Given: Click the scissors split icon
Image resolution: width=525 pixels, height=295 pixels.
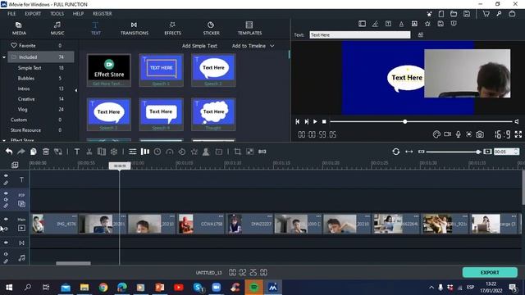Looking at the screenshot, I should click(x=89, y=152).
